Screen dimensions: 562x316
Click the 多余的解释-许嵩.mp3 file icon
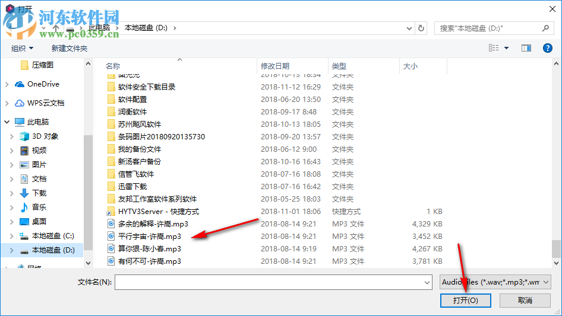point(111,224)
